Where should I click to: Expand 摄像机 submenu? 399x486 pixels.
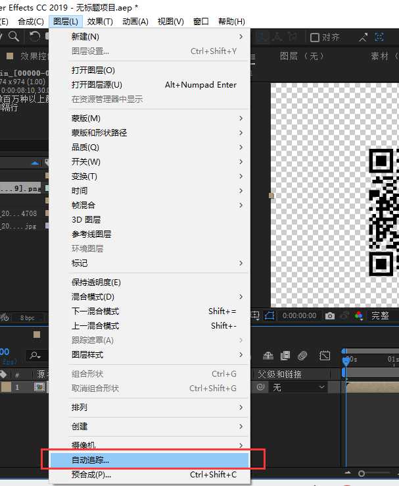[x=150, y=445]
